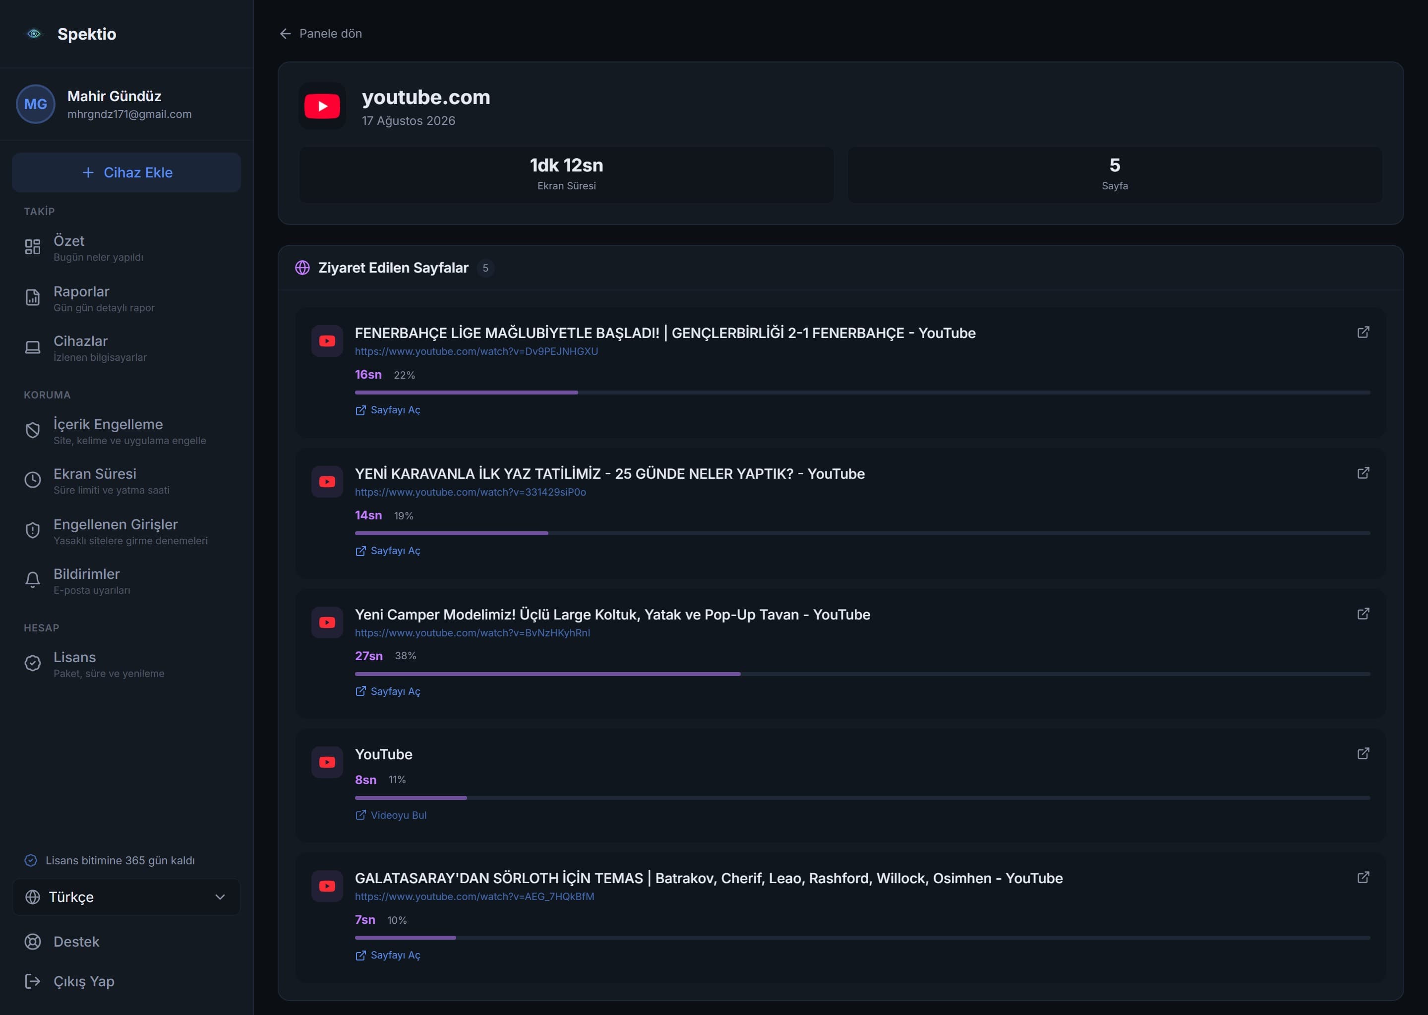Open the Raporlar menu item
The width and height of the screenshot is (1428, 1015).
(x=126, y=298)
